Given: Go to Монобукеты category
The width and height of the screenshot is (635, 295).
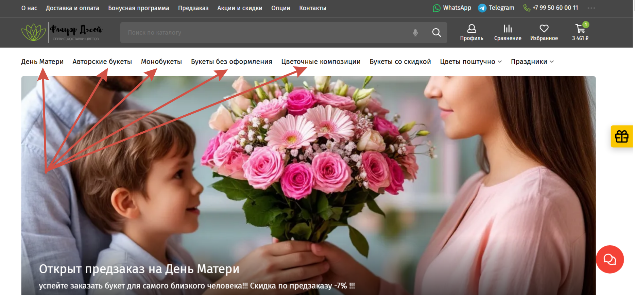Looking at the screenshot, I should (161, 62).
